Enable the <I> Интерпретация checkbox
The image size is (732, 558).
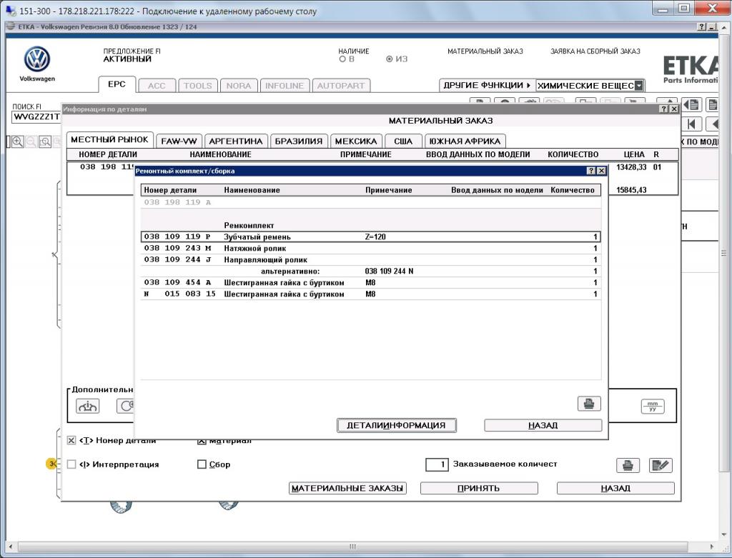71,464
